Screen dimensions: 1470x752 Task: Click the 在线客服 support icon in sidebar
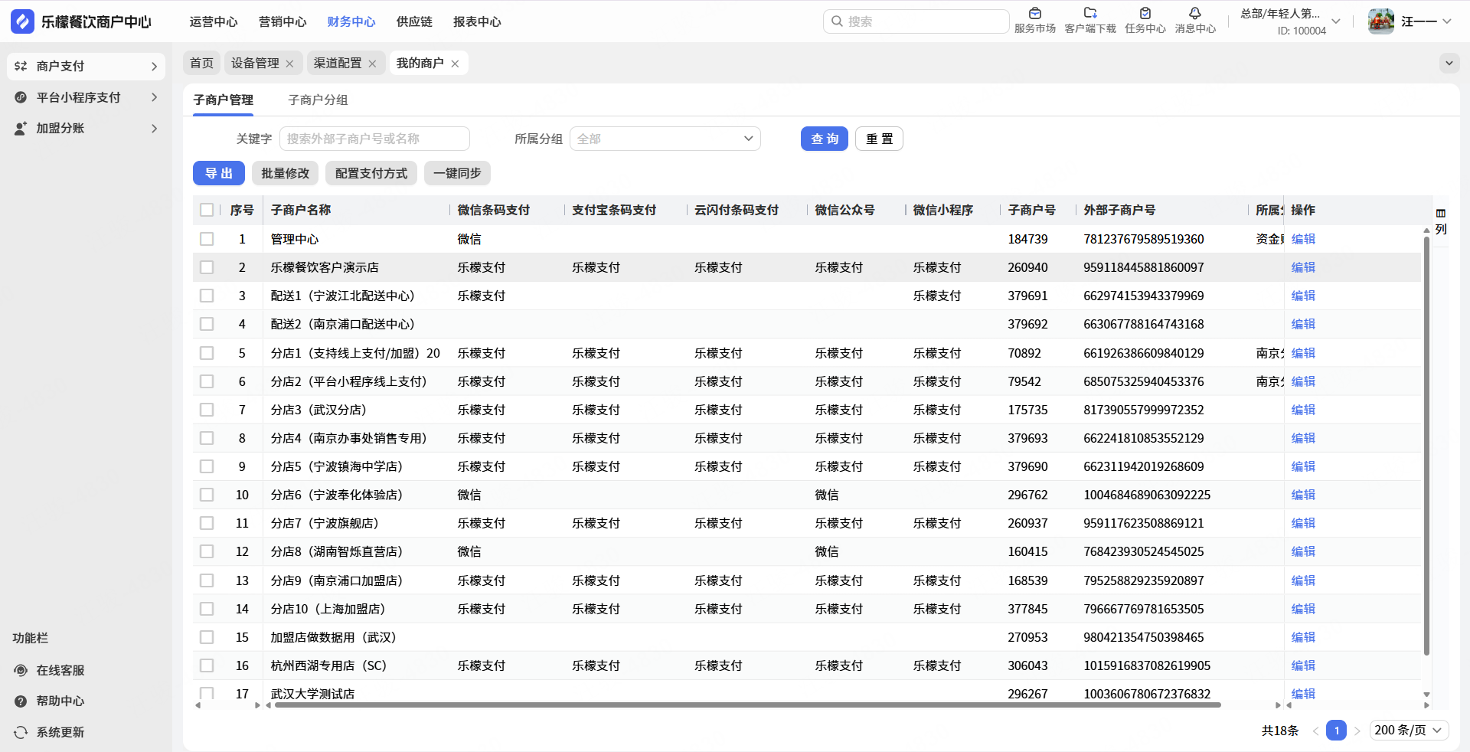click(x=21, y=670)
